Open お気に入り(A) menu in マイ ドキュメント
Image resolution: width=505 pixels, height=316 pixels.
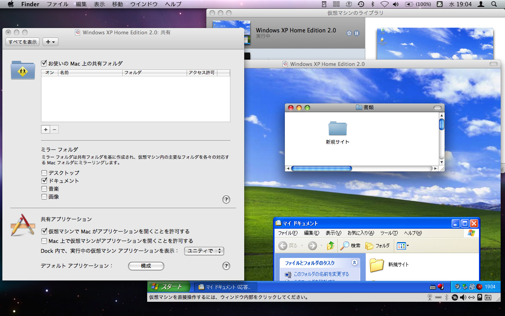(x=361, y=233)
